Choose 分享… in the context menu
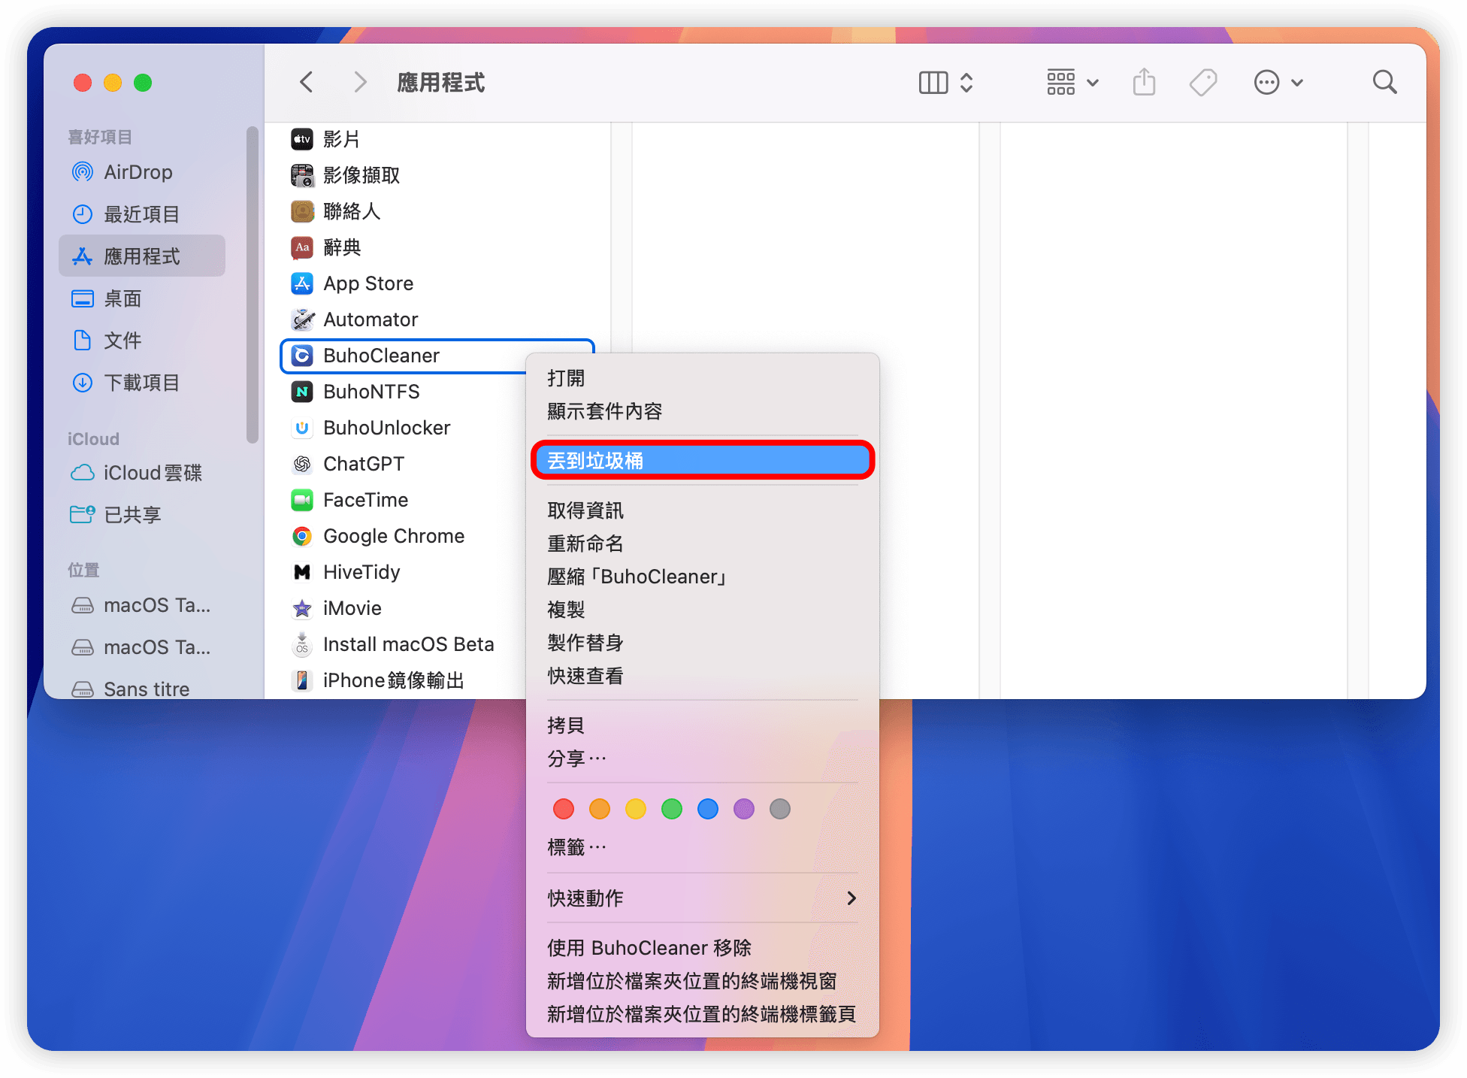The height and width of the screenshot is (1078, 1467). 703,759
